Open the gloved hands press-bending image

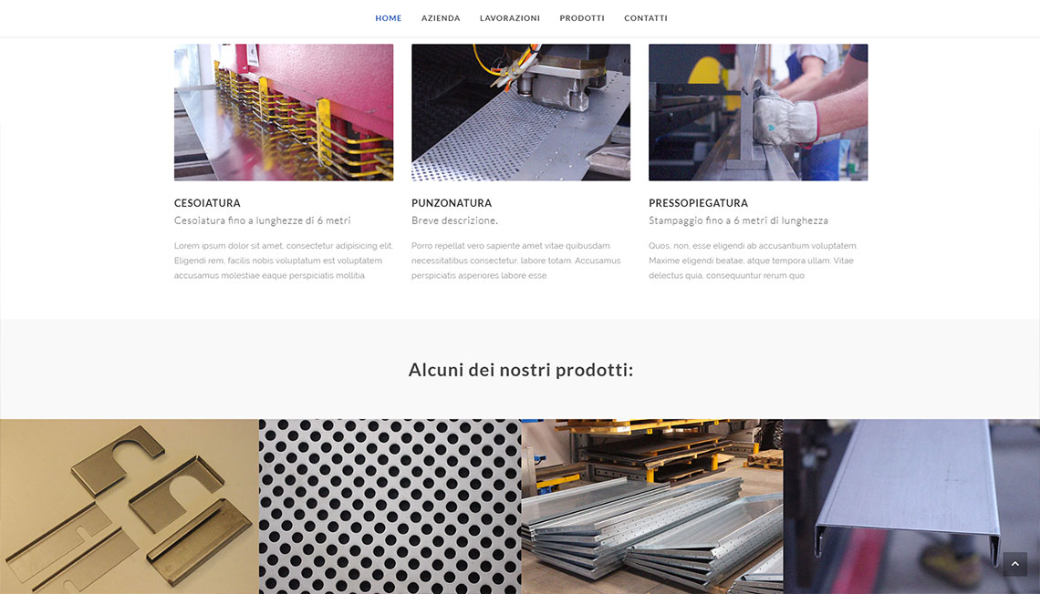point(758,113)
